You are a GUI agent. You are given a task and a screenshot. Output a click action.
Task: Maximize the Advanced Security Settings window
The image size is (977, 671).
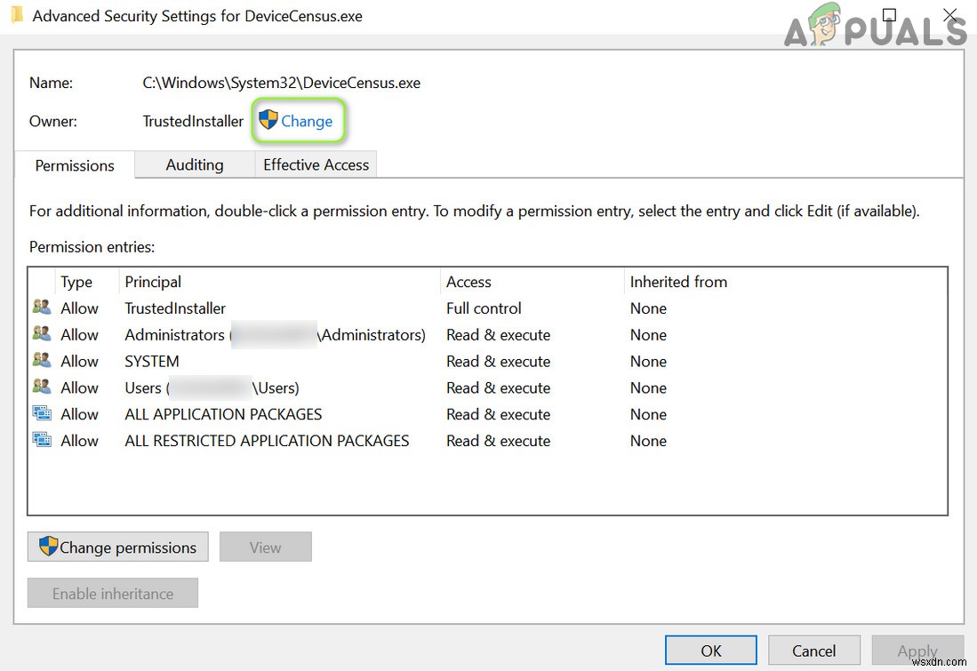pos(890,15)
